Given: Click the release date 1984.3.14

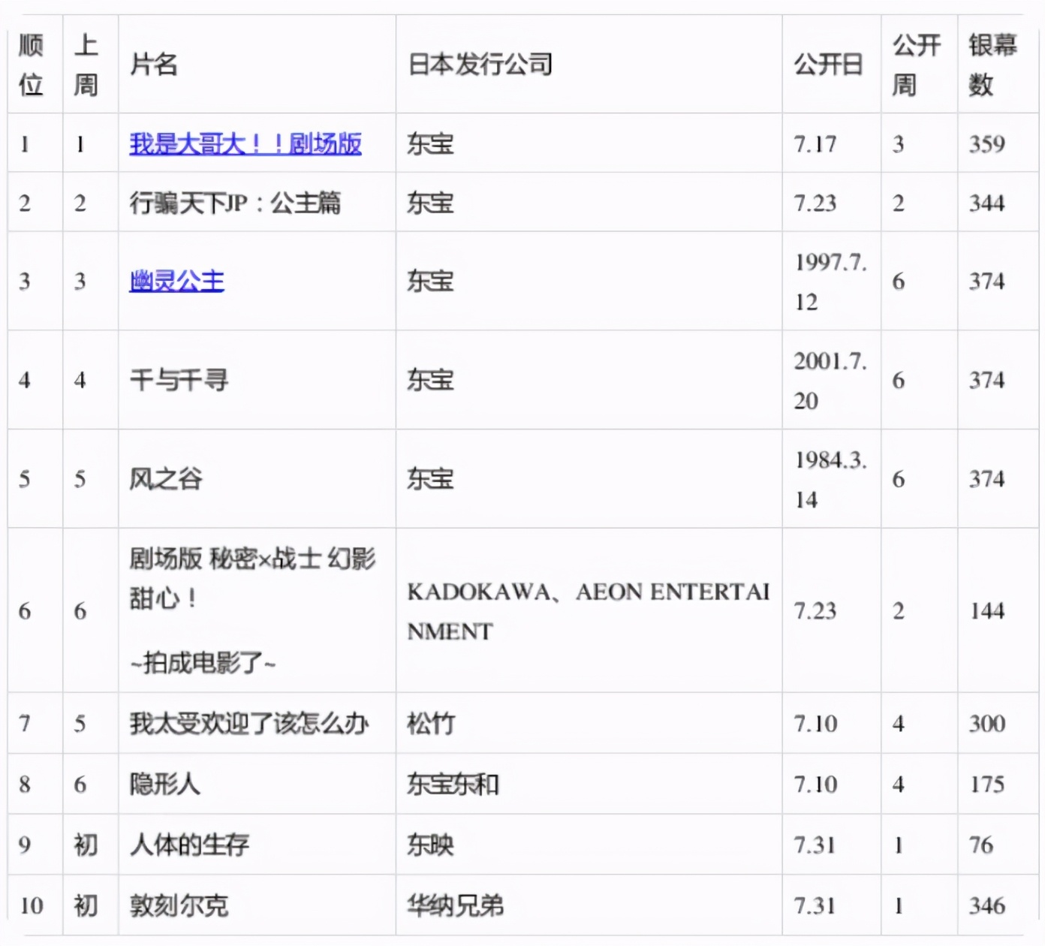Looking at the screenshot, I should (830, 480).
